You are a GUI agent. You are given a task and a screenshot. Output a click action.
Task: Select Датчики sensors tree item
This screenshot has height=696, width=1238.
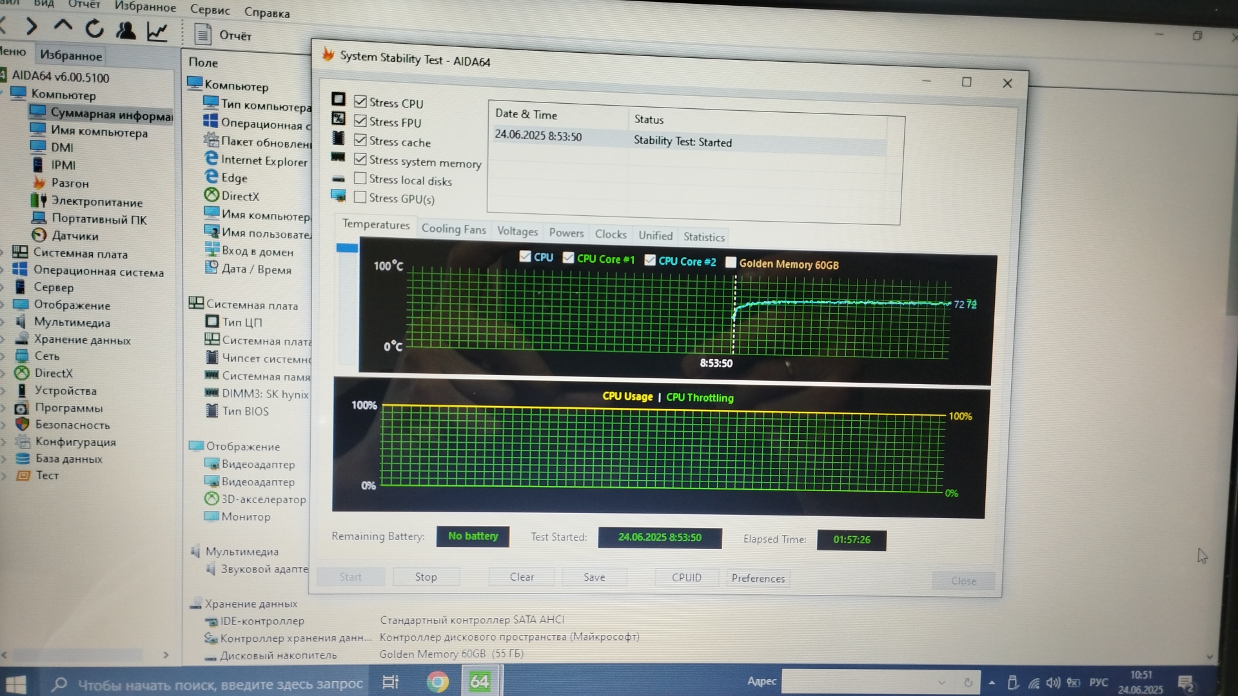pos(75,236)
